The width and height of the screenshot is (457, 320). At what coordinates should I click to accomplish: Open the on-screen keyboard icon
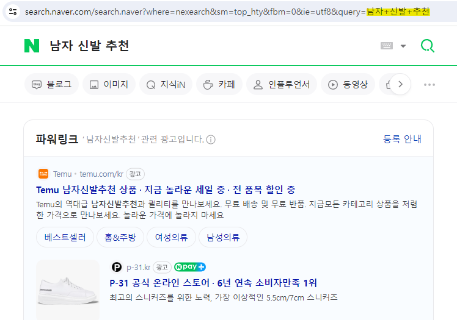(387, 46)
